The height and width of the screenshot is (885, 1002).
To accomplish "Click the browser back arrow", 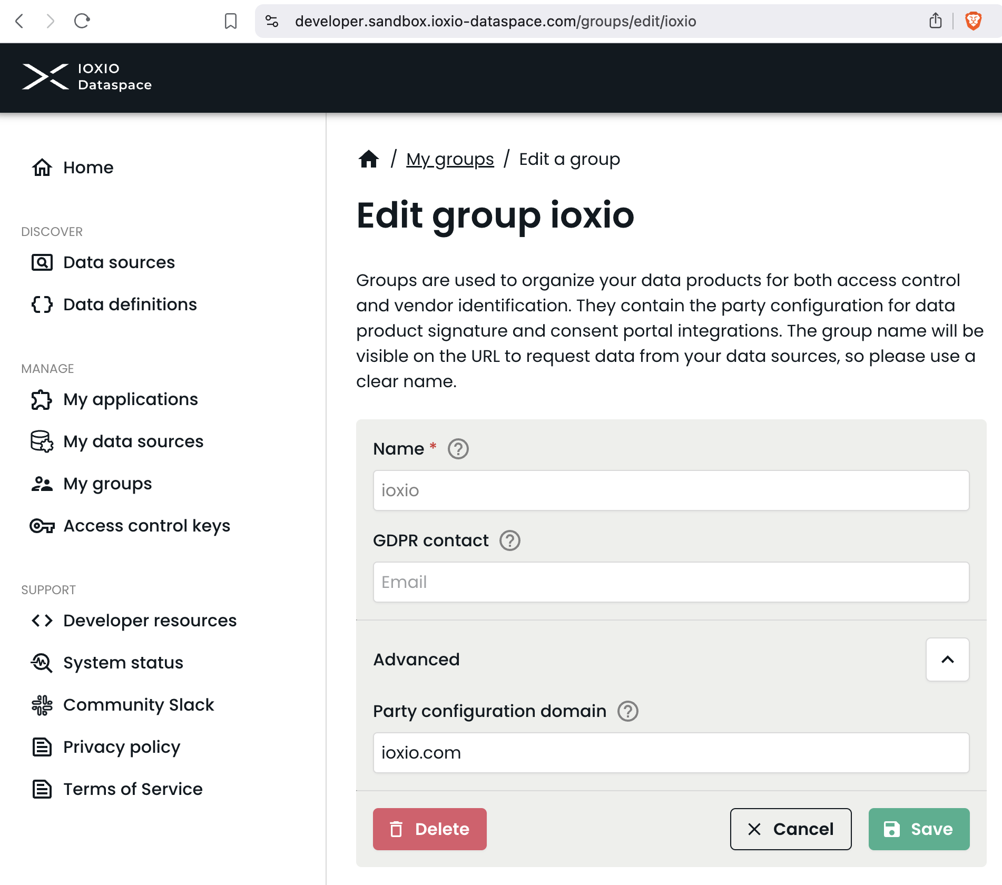I will (20, 21).
